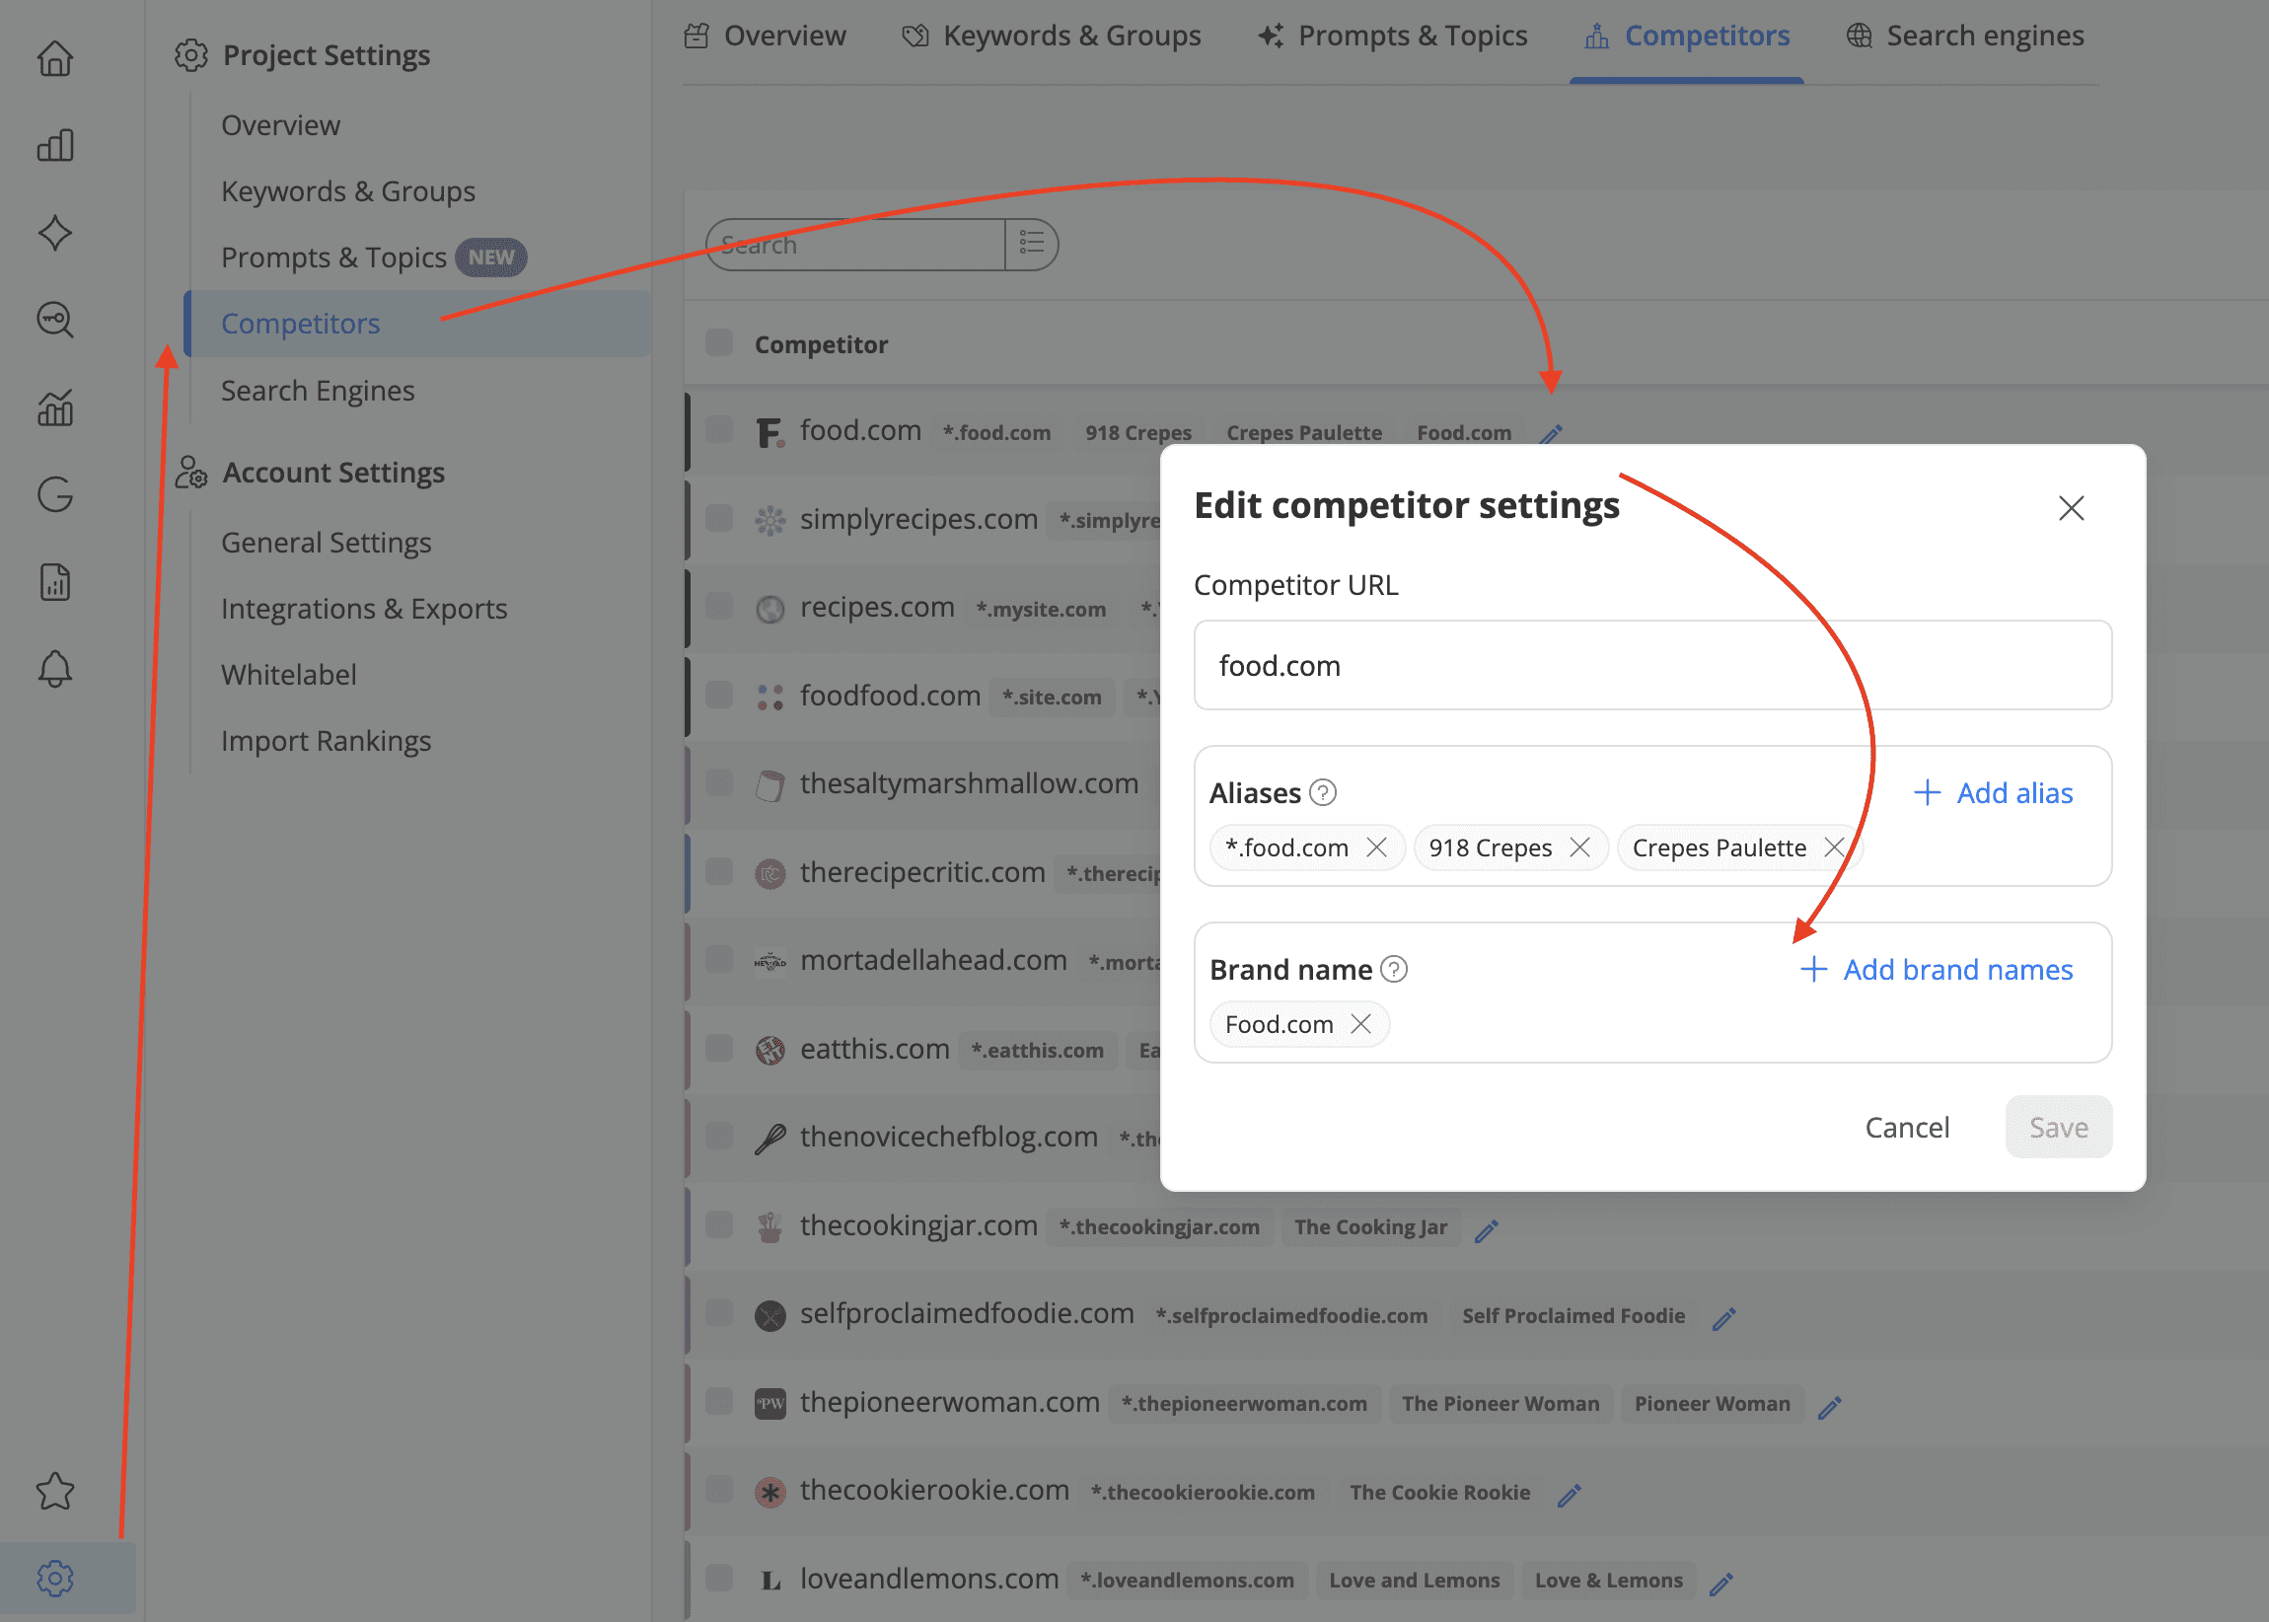
Task: Remove the *.food.com alias
Action: point(1376,847)
